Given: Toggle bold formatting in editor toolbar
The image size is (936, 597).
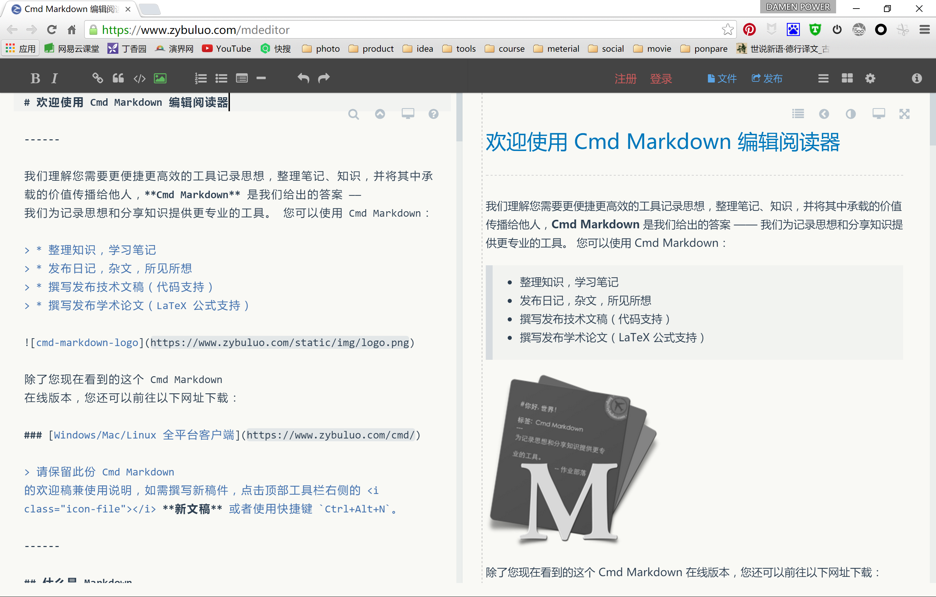Looking at the screenshot, I should [x=35, y=78].
